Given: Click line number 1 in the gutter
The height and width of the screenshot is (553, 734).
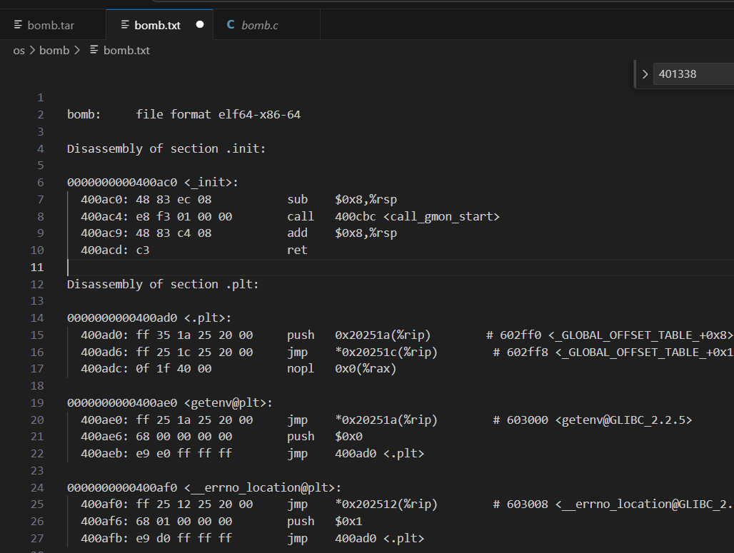Looking at the screenshot, I should 40,97.
